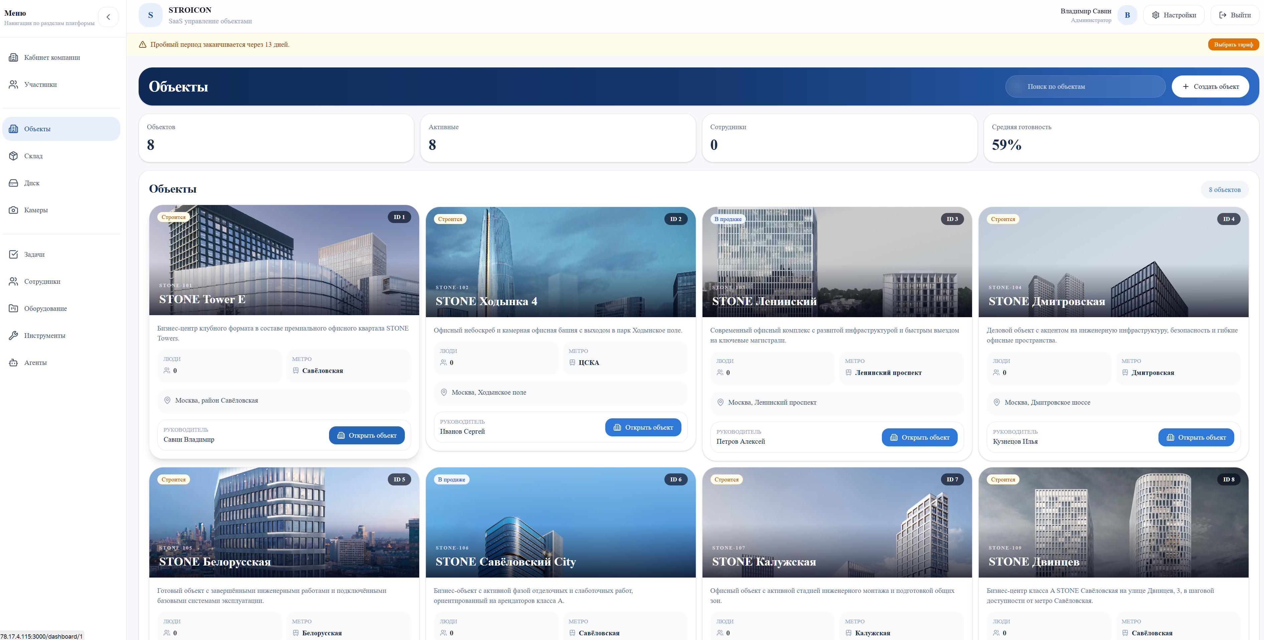Select the Агенты robot icon
1264x640 pixels.
[x=14, y=363]
